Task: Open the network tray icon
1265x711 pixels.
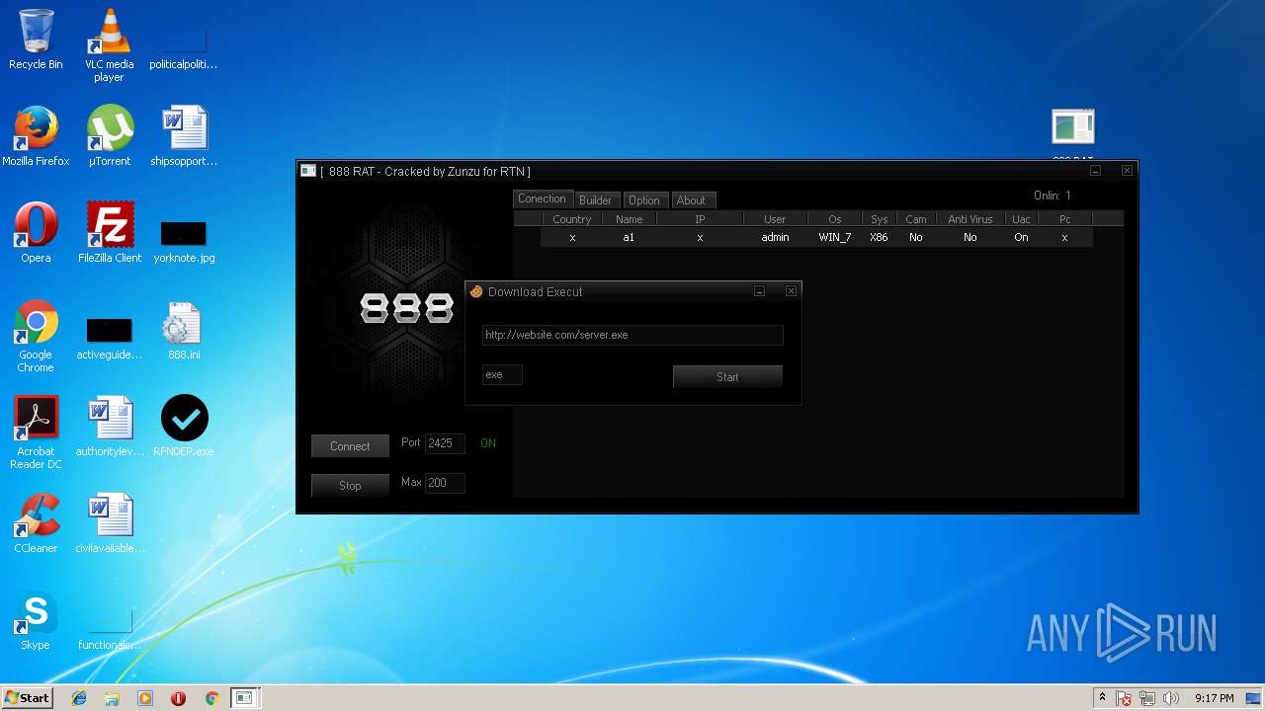Action: [x=1147, y=698]
